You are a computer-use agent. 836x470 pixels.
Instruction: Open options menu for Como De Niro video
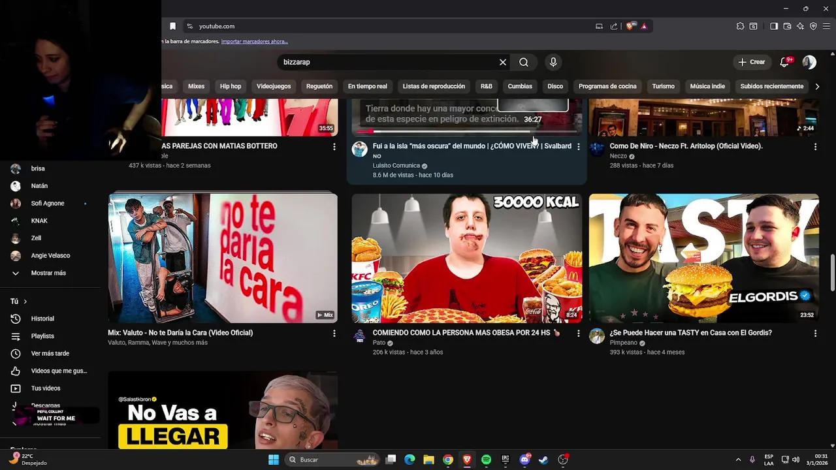coord(815,147)
